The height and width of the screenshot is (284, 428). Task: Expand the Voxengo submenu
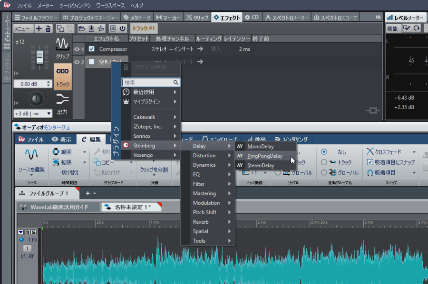click(151, 155)
